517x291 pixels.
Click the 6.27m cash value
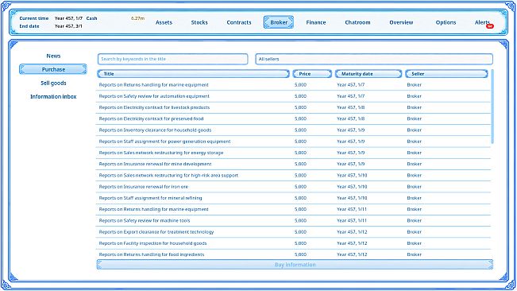pos(137,18)
